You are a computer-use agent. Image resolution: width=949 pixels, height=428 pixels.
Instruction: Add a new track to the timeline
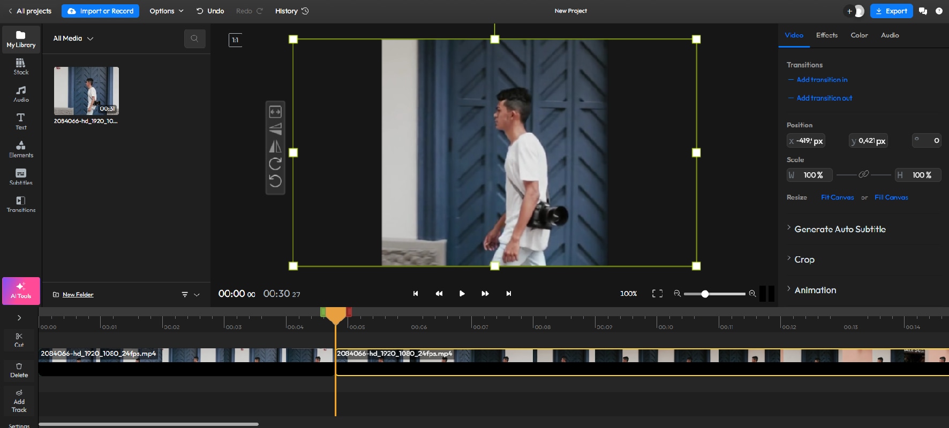coord(19,401)
